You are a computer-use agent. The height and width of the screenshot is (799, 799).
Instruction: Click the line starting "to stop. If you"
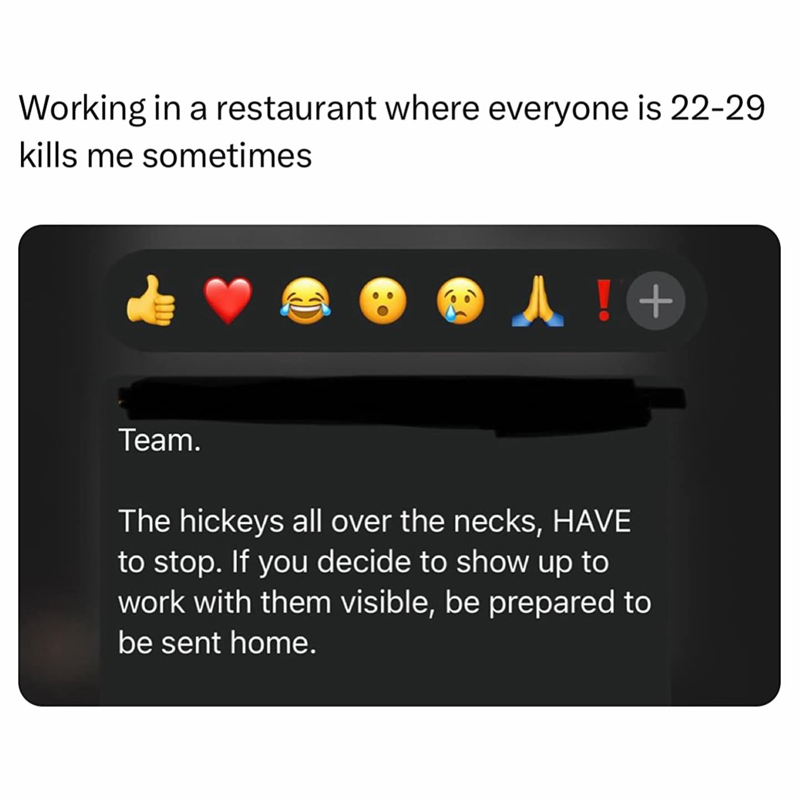tap(363, 563)
